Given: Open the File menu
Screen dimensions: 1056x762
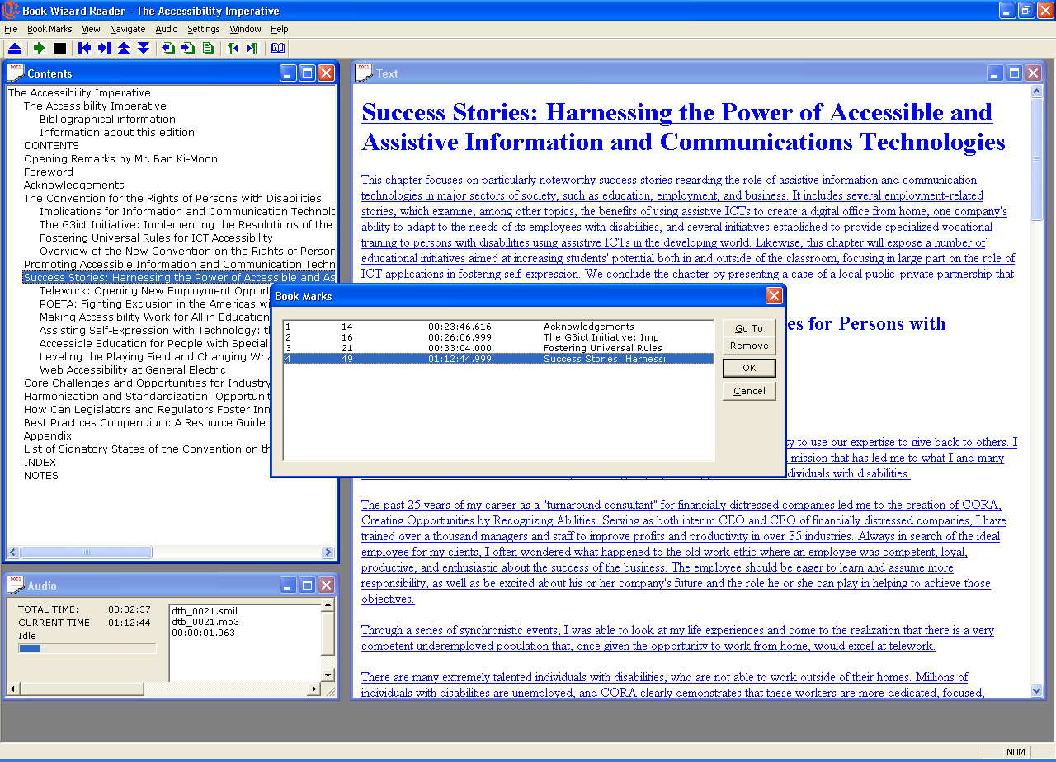Looking at the screenshot, I should [11, 29].
